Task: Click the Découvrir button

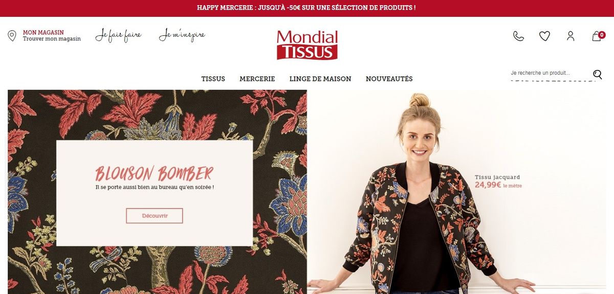Action: coord(155,216)
